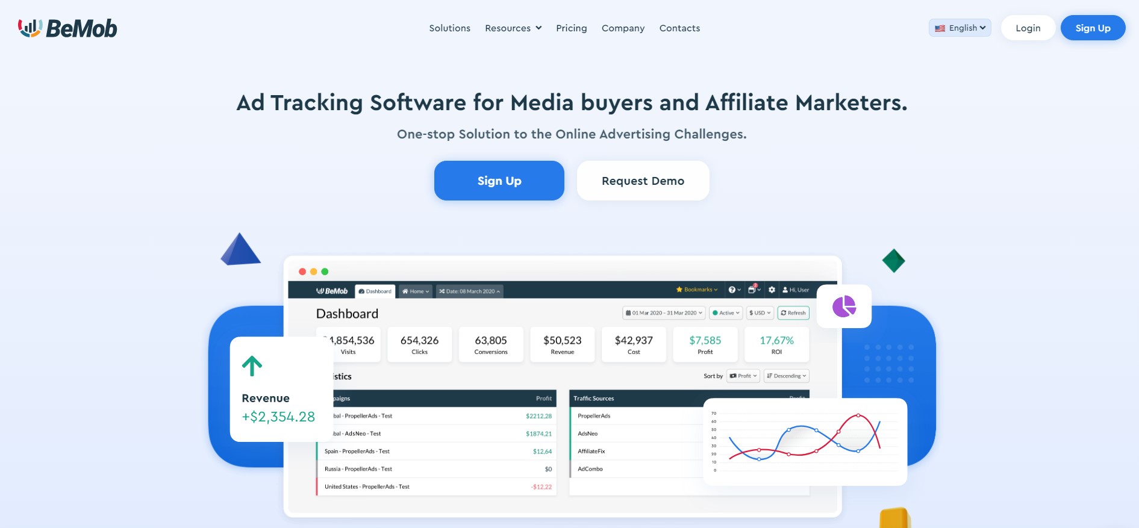Click the Russia - PropellerAds - Test row
The height and width of the screenshot is (528, 1139).
436,469
